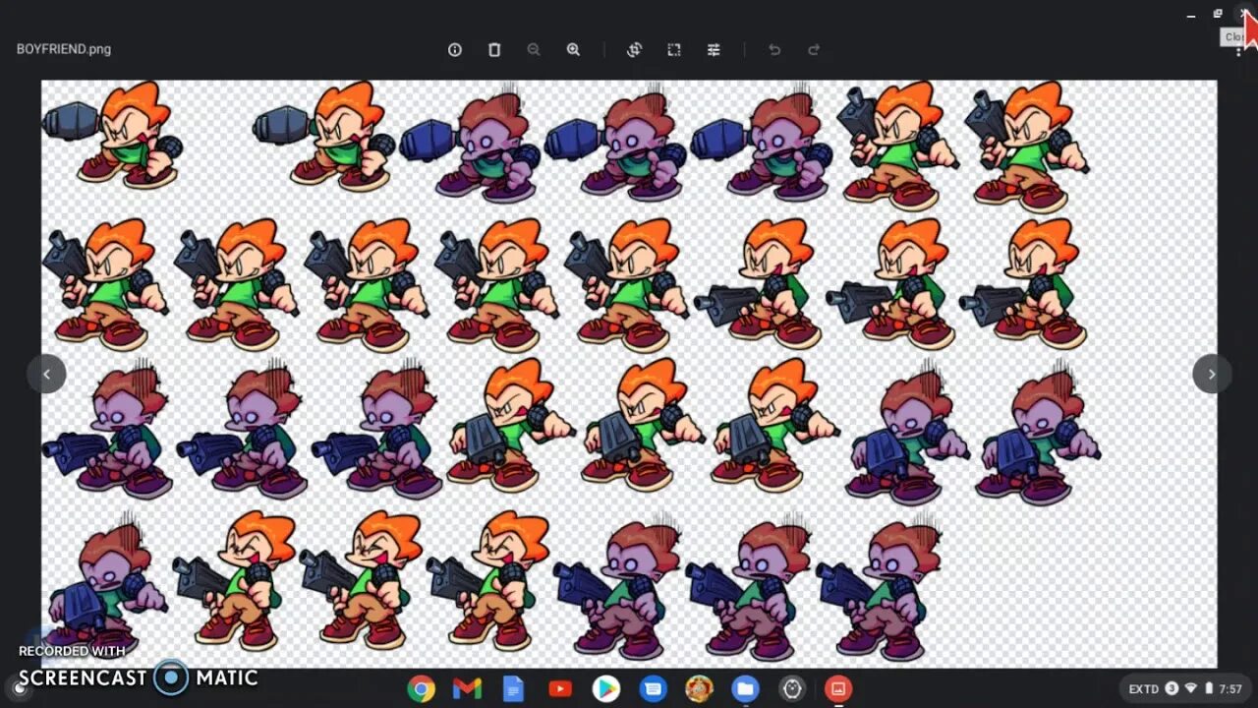Screen dimensions: 1258x708
Task: Open the penguin Linux app icon
Action: [792, 688]
